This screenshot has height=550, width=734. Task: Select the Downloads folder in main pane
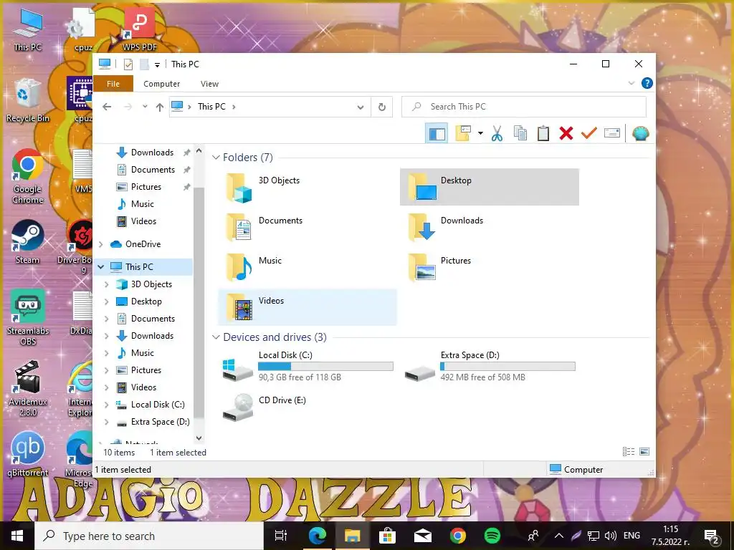click(490, 227)
